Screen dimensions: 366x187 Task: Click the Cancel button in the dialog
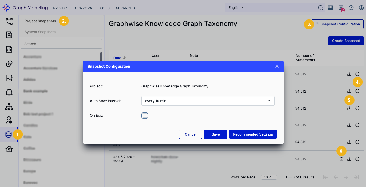(190, 134)
